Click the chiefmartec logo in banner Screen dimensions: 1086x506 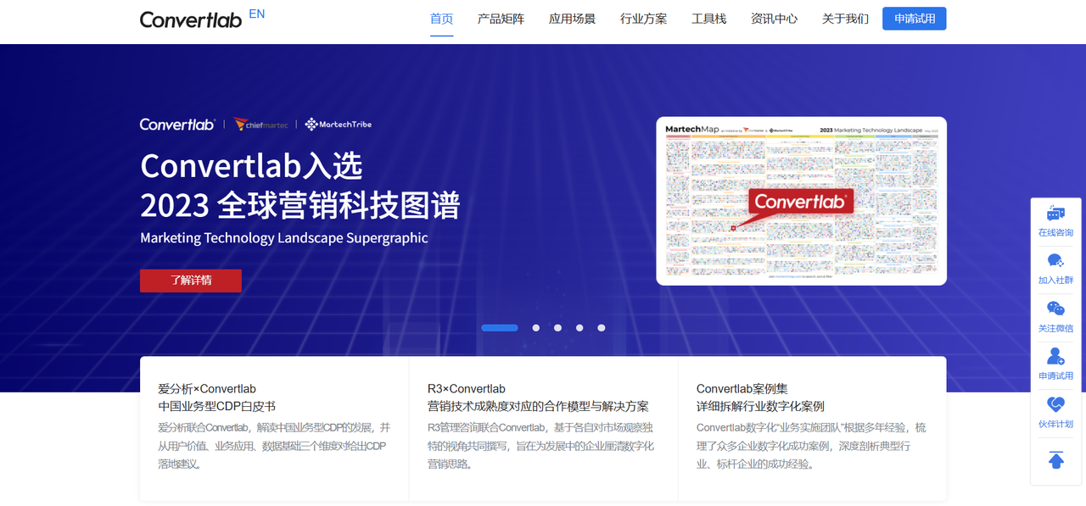click(261, 125)
